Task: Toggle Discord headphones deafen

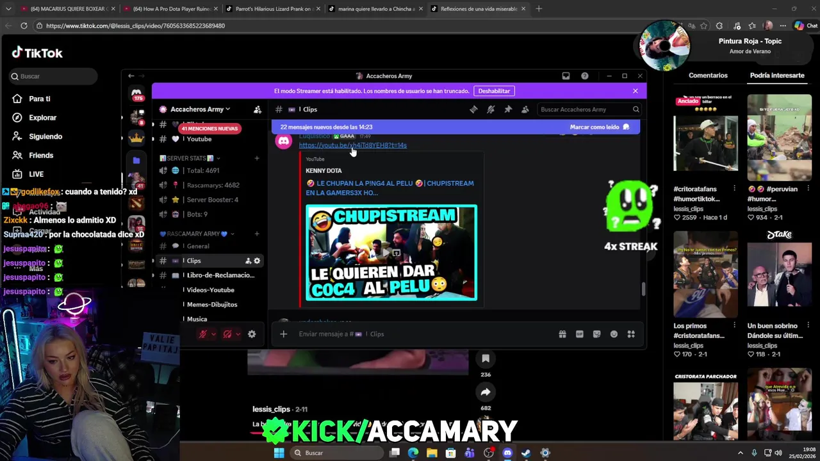Action: point(227,334)
